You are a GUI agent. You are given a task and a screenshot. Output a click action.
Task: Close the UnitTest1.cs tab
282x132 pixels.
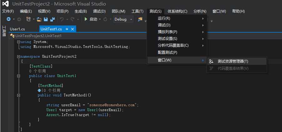pyautogui.click(x=73, y=29)
